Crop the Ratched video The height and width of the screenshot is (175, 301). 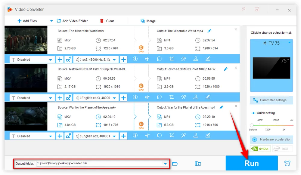(x=172, y=97)
